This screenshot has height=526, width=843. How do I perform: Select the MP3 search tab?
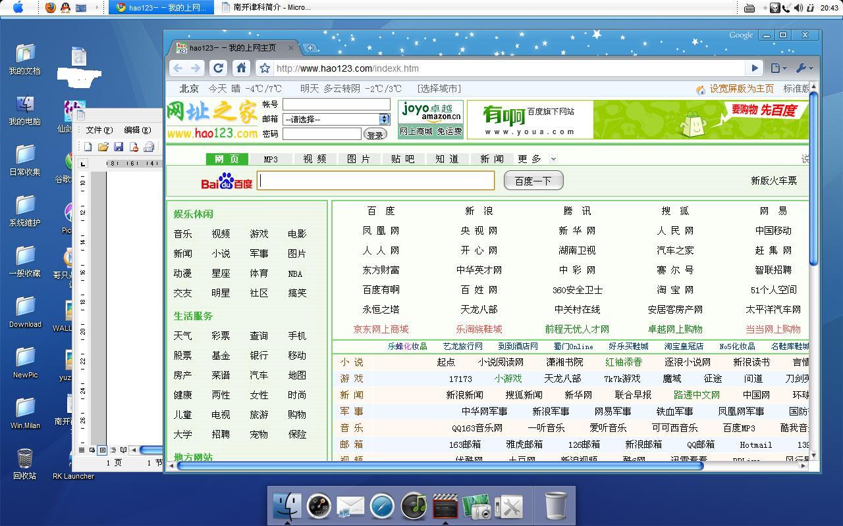(x=271, y=159)
